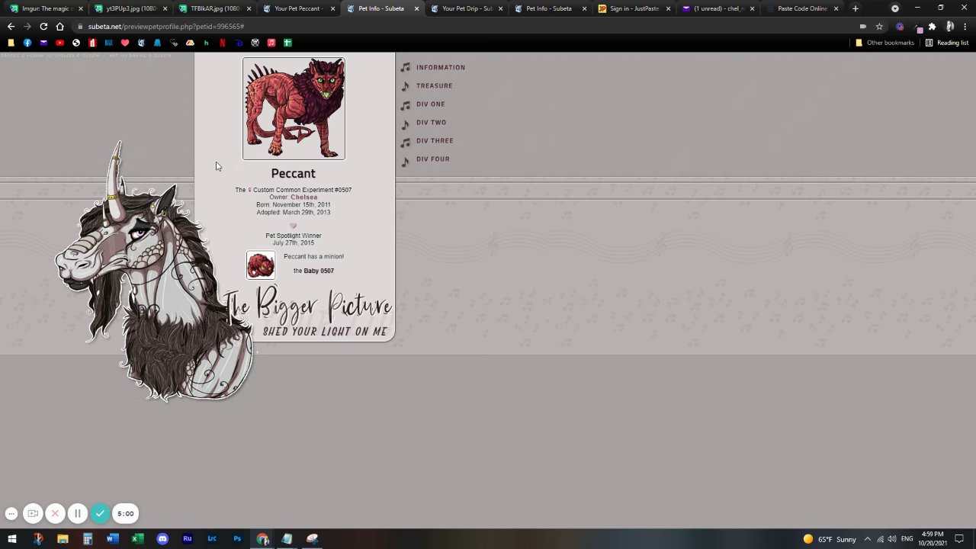
Task: Click the 5:00 recording timer
Action: coord(125,513)
